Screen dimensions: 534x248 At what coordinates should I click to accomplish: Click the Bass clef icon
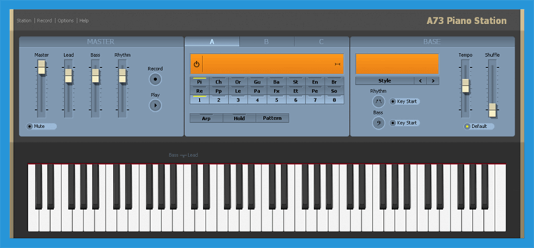point(378,123)
